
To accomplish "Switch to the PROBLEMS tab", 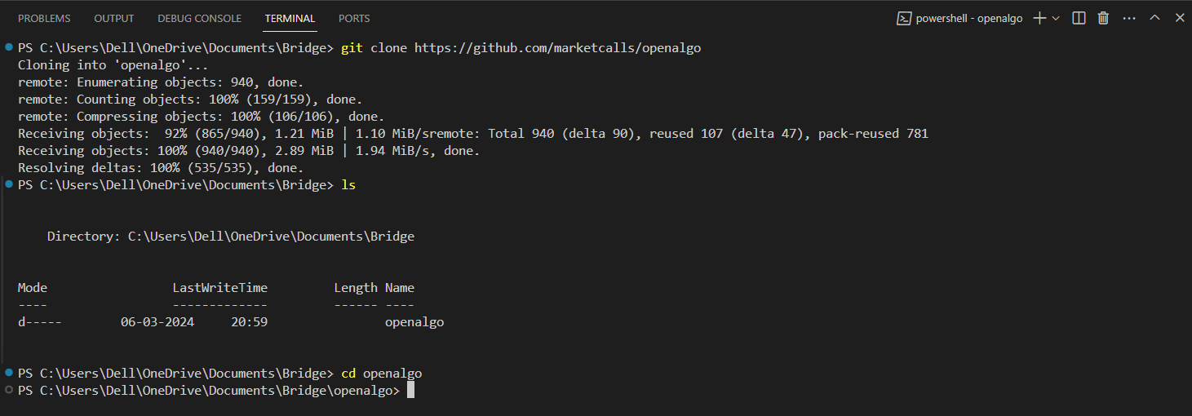I will (x=44, y=18).
